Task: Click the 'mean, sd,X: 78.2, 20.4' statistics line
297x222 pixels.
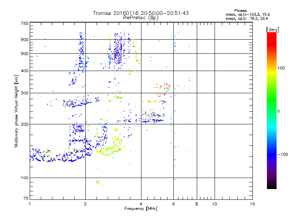Action: tap(247, 18)
